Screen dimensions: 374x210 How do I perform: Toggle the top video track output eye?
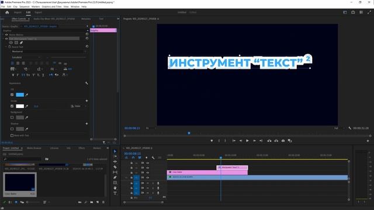tap(147, 163)
